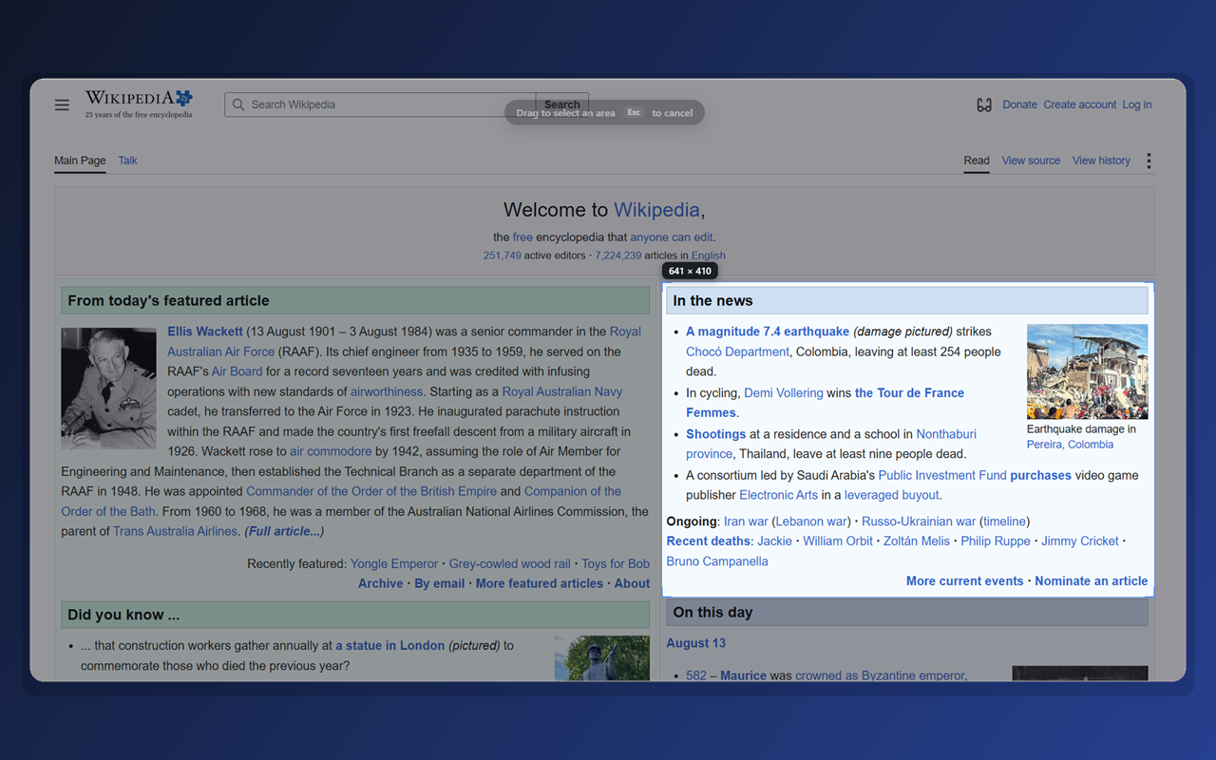Open the Public Investment Fund link
Image resolution: width=1216 pixels, height=760 pixels.
click(x=942, y=475)
